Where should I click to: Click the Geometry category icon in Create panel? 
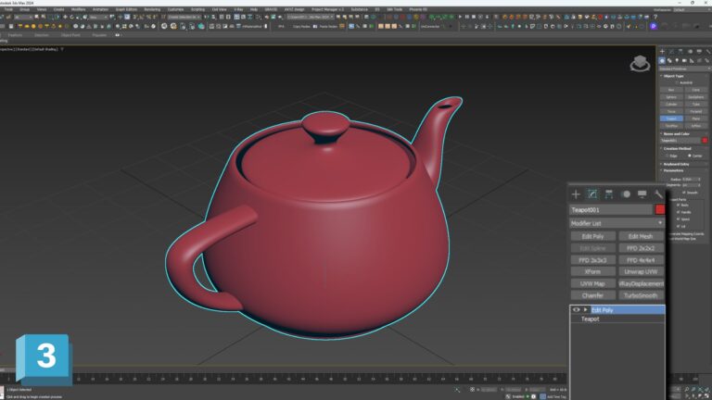(663, 61)
